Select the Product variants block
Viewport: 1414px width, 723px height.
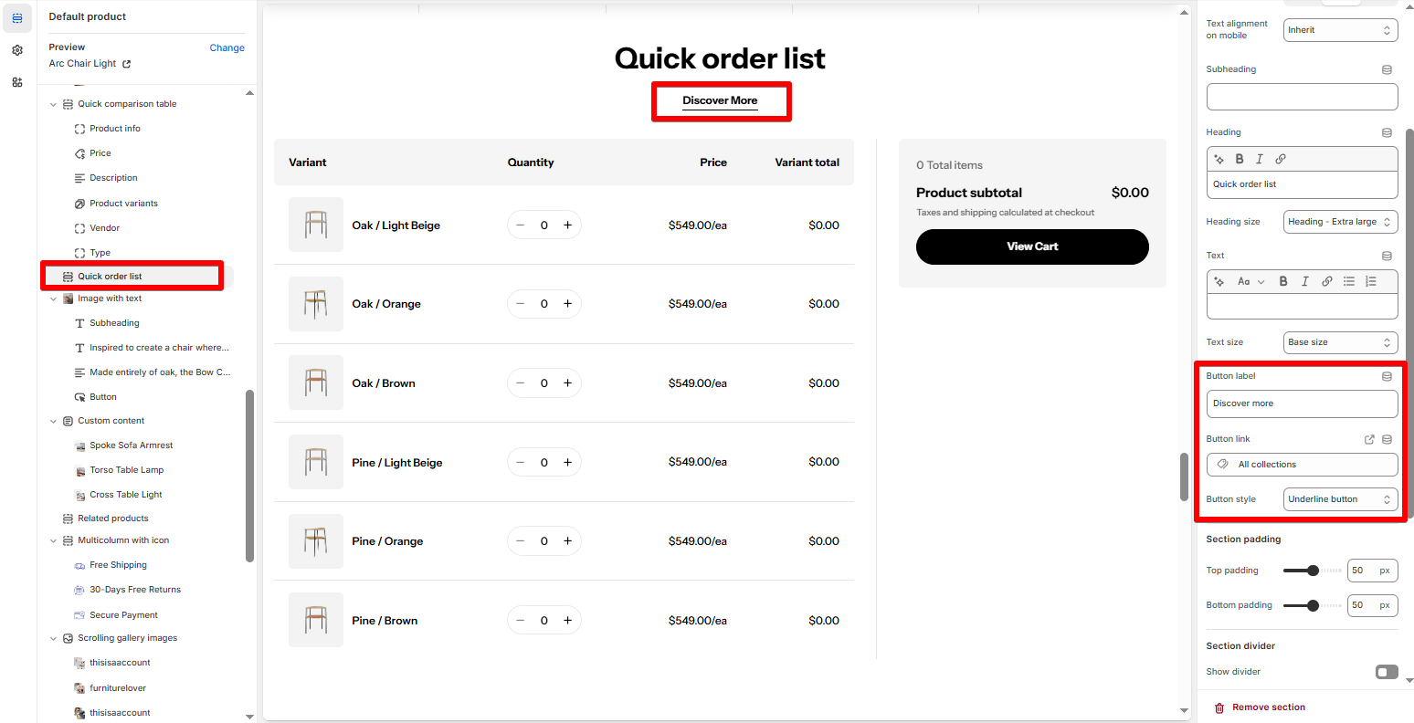point(123,204)
